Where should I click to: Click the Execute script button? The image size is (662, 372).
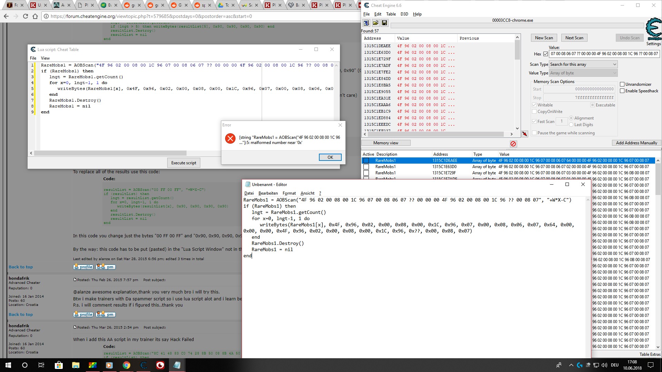coord(183,163)
